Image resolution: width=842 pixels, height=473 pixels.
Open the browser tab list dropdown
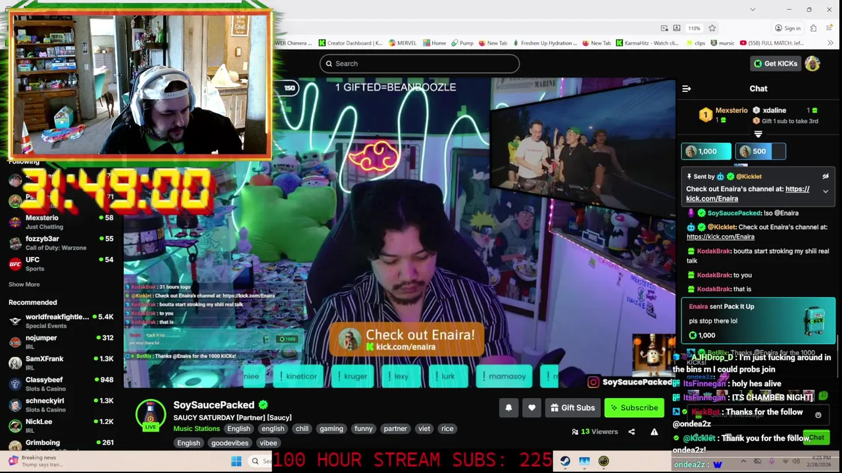(753, 10)
